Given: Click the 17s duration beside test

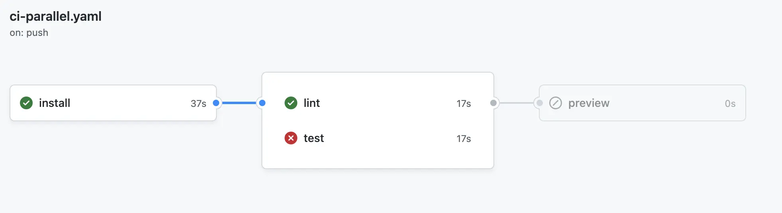Looking at the screenshot, I should click(x=464, y=139).
